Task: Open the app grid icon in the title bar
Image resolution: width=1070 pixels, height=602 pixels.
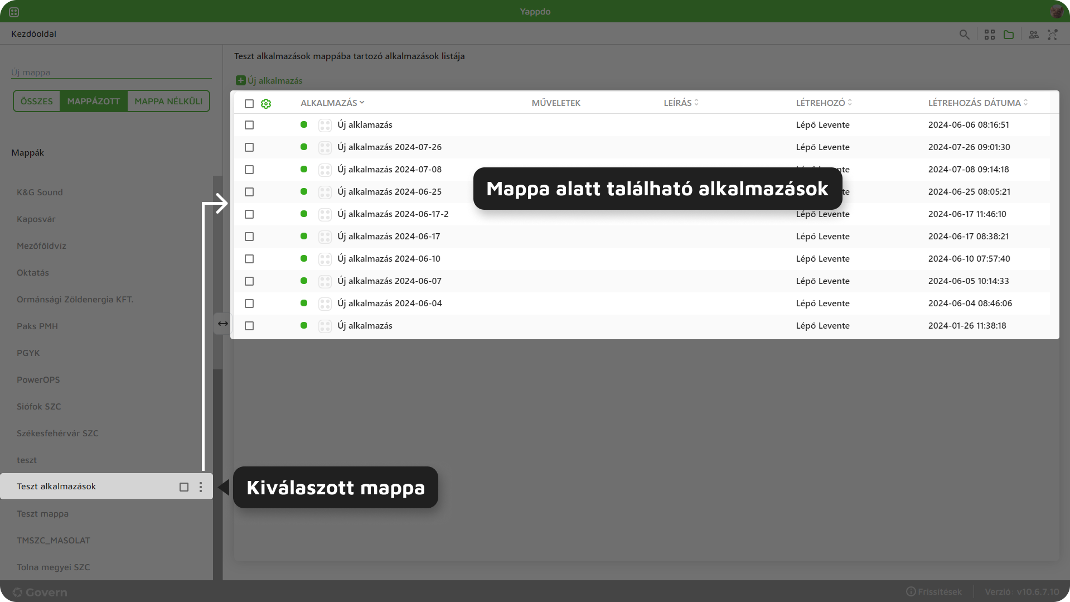Action: coord(14,12)
